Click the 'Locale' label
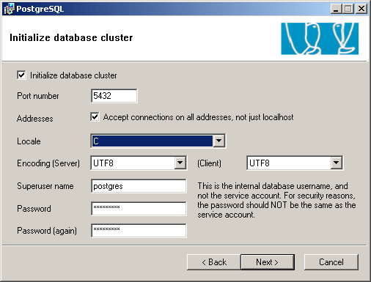371x282 pixels. (29, 141)
